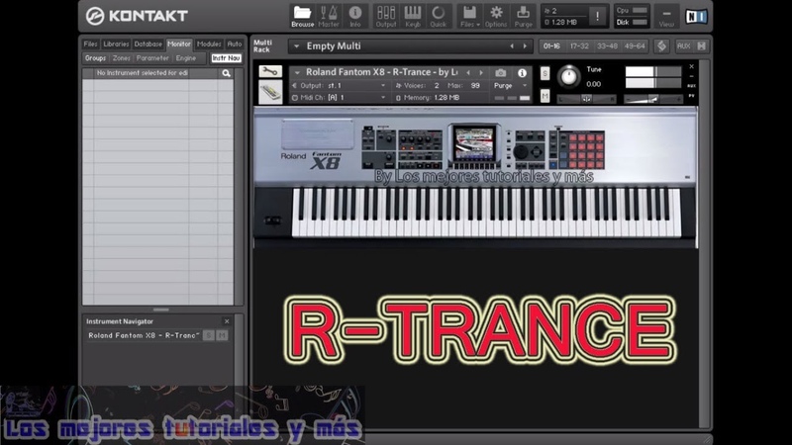Open the Empty Multi dropdown arrow
The image size is (792, 445).
click(x=296, y=46)
